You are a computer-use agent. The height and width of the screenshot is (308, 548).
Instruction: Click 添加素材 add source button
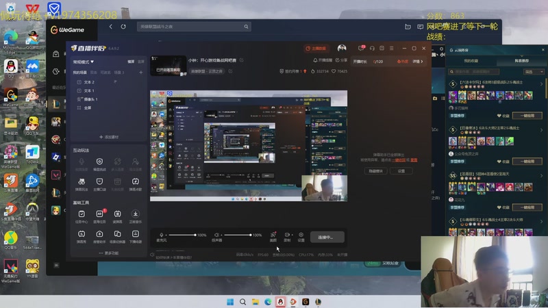109,137
